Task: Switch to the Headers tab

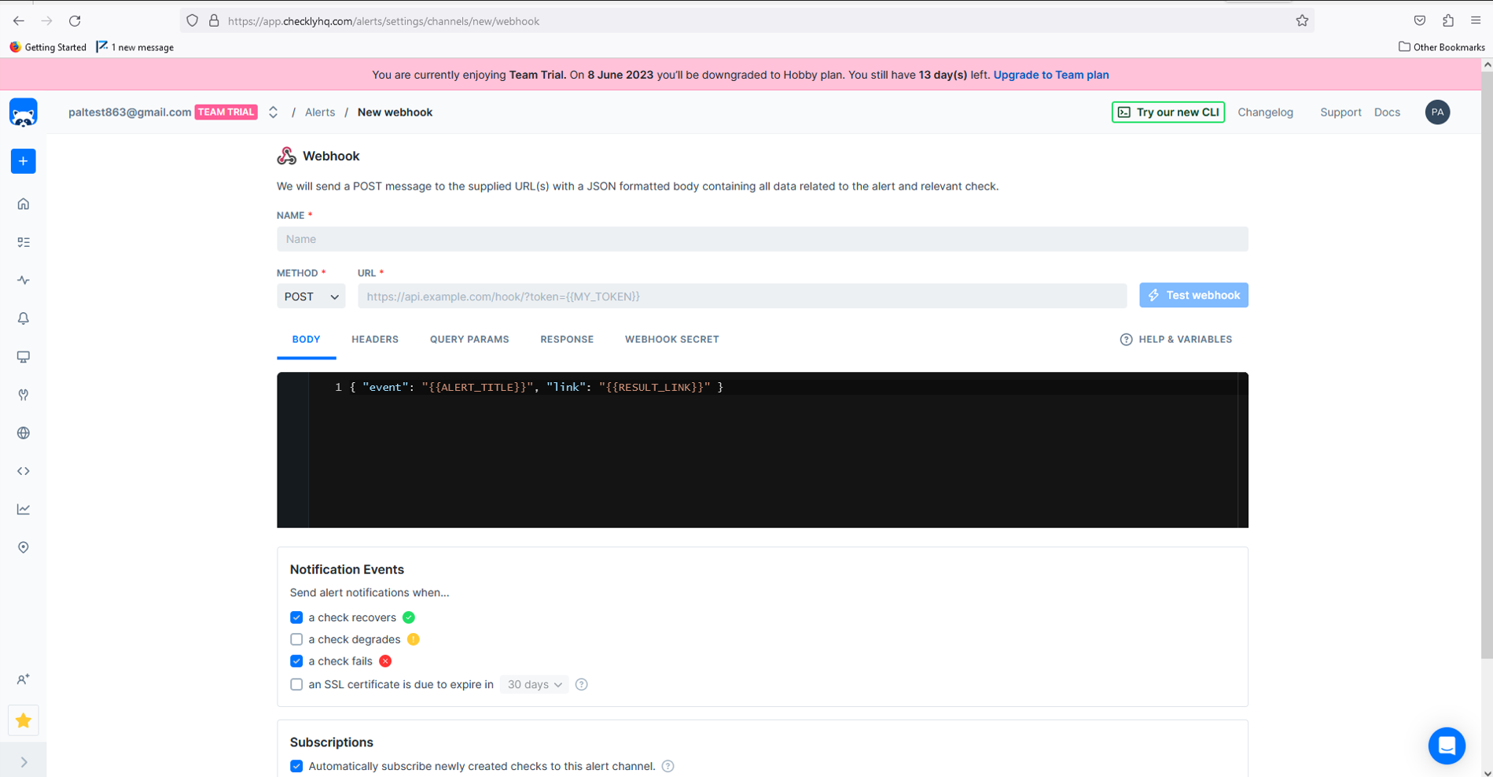Action: 375,339
